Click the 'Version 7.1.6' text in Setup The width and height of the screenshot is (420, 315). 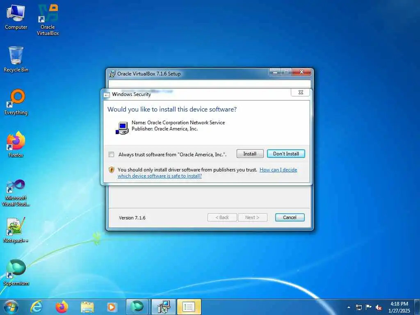tap(132, 218)
